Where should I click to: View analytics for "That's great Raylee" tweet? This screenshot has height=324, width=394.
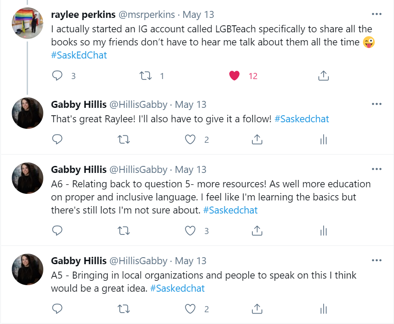coord(324,140)
